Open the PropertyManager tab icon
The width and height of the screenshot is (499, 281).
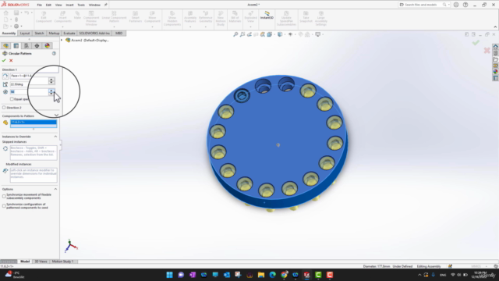coord(16,46)
